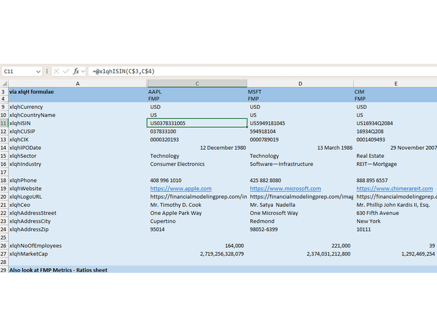
Task: Click the Consumer Electronics industry cell
Action: point(197,164)
